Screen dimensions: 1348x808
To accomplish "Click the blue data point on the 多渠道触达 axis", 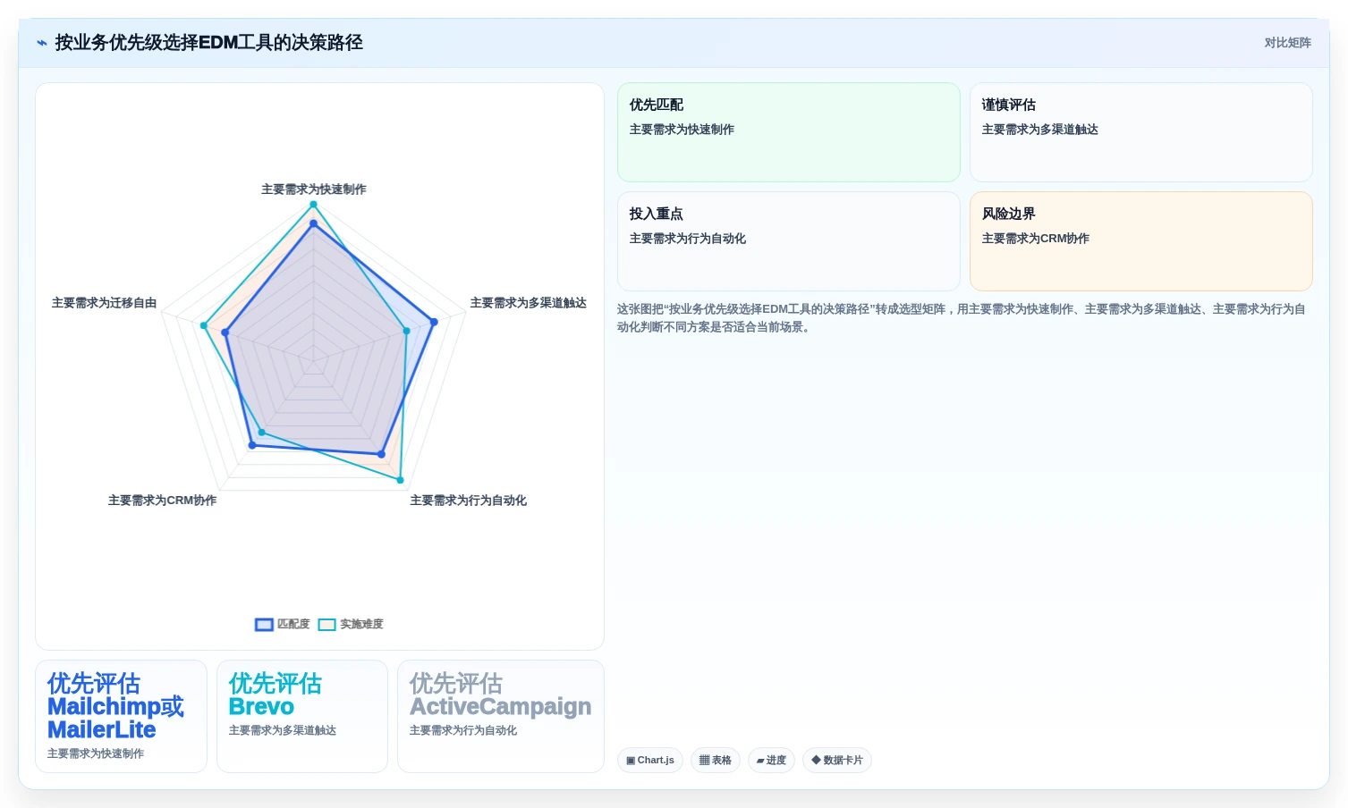I will point(434,322).
